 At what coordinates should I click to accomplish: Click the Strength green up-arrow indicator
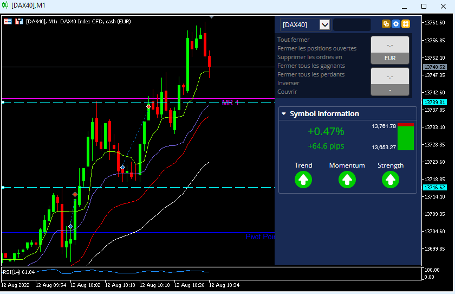(391, 180)
